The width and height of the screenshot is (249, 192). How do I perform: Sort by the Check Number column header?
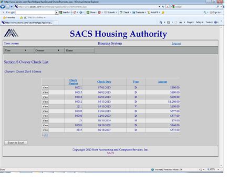[x=73, y=82]
